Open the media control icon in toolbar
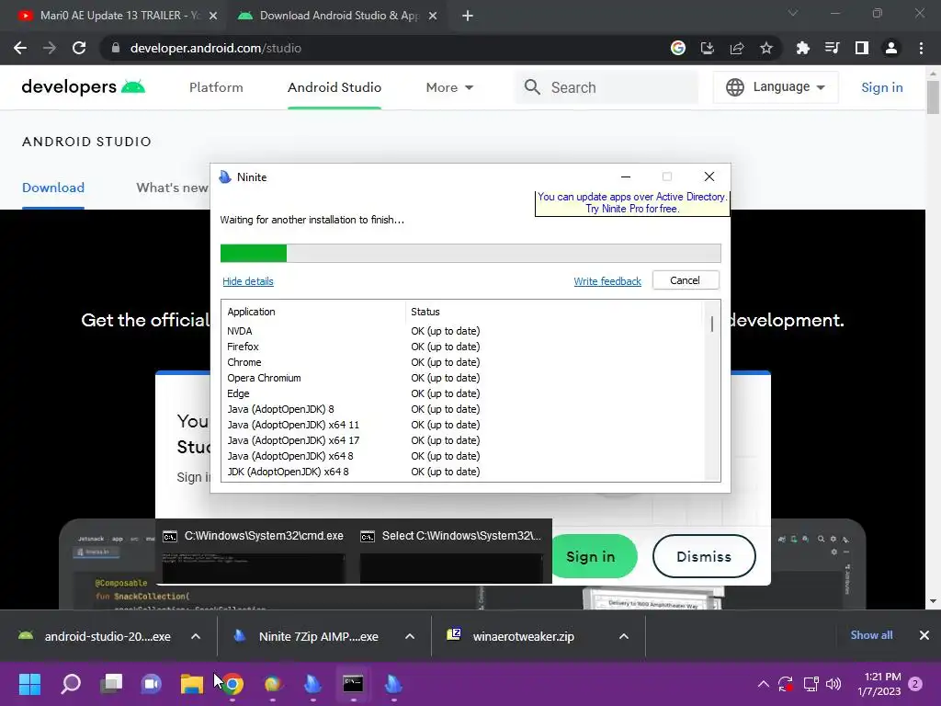Screen dimensions: 941x706 [833, 48]
